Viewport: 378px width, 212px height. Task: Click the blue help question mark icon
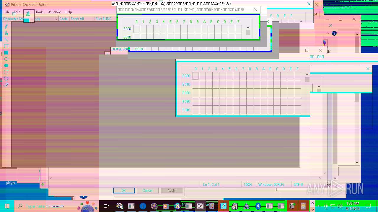pos(334,33)
